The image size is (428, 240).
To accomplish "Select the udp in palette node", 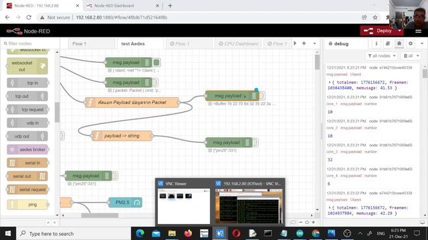I will pyautogui.click(x=27, y=123).
